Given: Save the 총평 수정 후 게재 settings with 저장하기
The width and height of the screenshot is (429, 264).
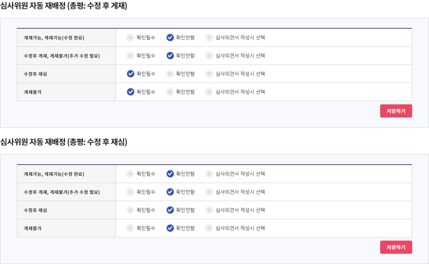Looking at the screenshot, I should tap(396, 111).
